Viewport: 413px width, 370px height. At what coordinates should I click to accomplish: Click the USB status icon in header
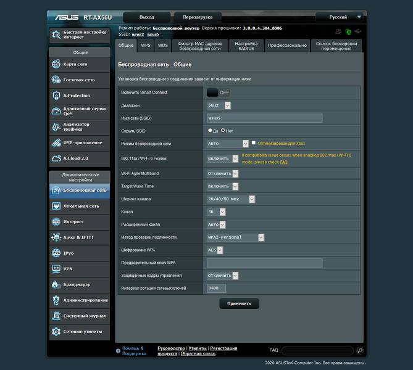click(357, 31)
